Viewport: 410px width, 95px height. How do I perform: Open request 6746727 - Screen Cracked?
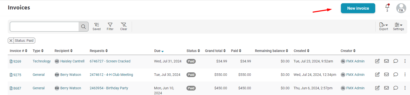110,61
